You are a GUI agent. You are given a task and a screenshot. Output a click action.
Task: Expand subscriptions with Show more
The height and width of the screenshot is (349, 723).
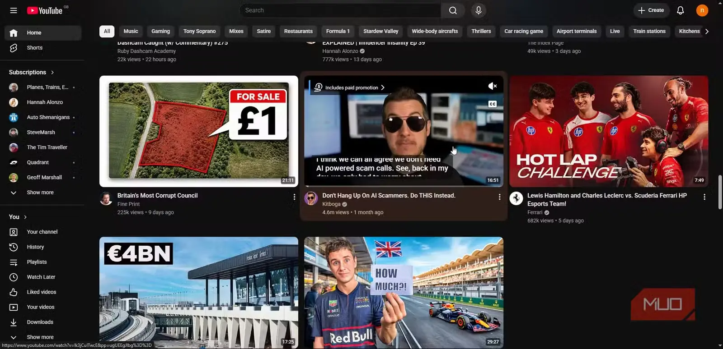click(43, 193)
